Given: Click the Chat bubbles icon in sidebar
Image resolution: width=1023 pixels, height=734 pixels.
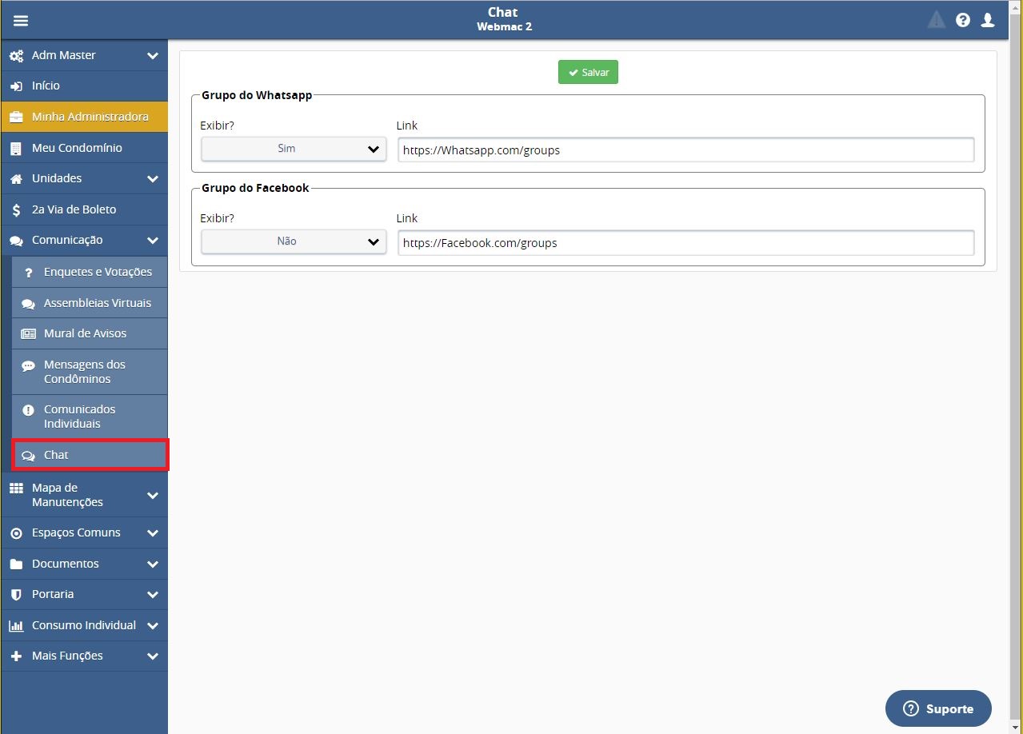Looking at the screenshot, I should 28,456.
